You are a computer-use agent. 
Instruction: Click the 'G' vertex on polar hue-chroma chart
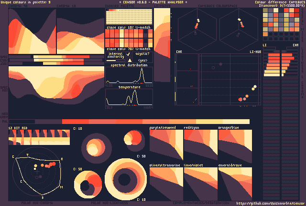point(13,157)
